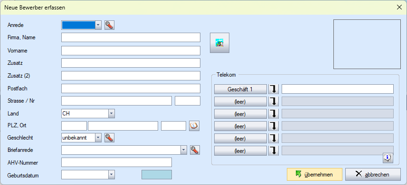Click the abbrechen button
This screenshot has width=407, height=185.
[x=373, y=175]
